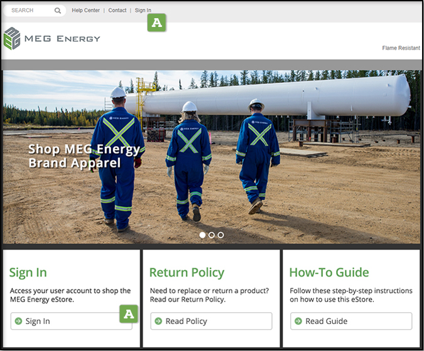Screen dimensions: 424x351
Task: Select the second carousel dot indicator
Action: [212, 235]
